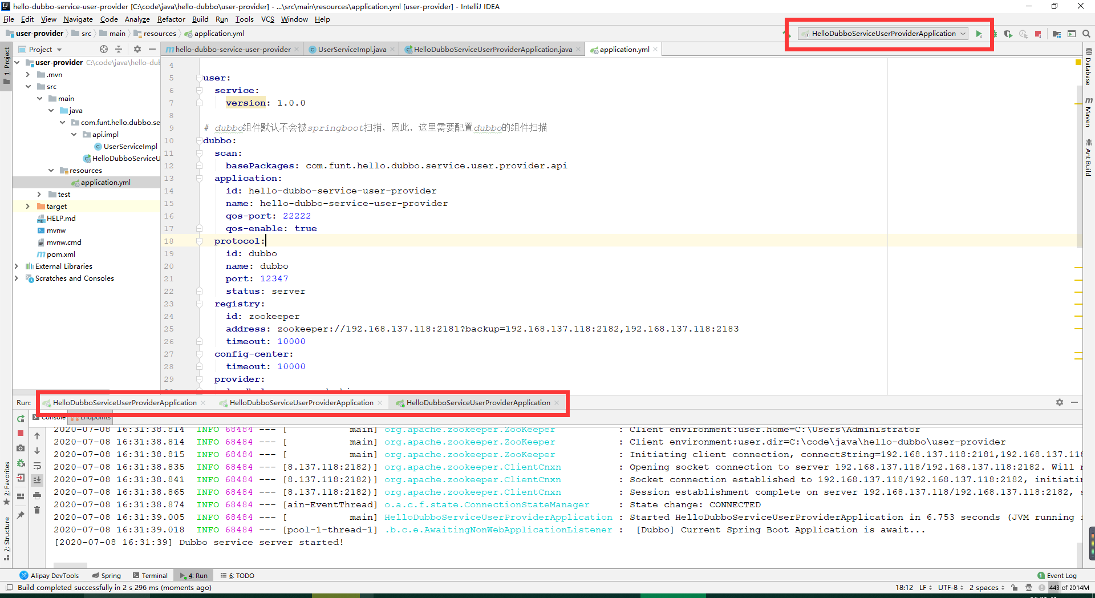Viewport: 1095px width, 598px height.
Task: Run HelloDubboServiceUserProviderApplication with the green play icon
Action: point(979,34)
